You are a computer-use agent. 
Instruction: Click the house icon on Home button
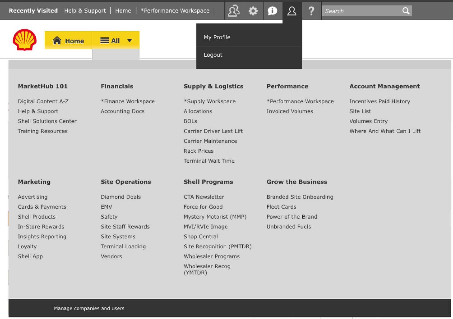(x=57, y=40)
